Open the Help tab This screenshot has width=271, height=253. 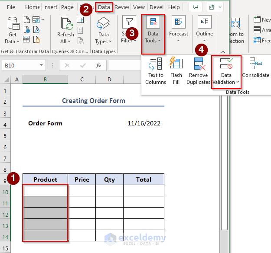click(174, 7)
